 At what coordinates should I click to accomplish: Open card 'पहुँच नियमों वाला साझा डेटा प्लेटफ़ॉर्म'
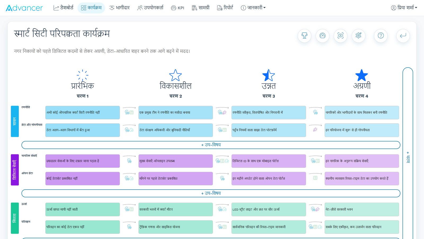[x=269, y=130]
